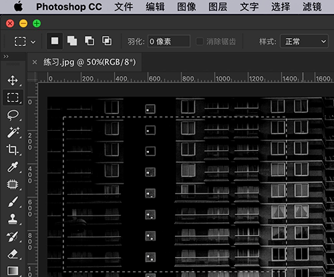Select the Lasso tool
Screen dimensions: 334x277
click(13, 115)
